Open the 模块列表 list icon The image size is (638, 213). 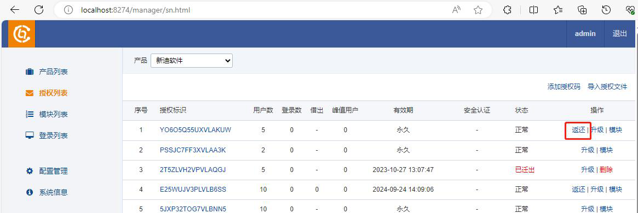pos(29,114)
